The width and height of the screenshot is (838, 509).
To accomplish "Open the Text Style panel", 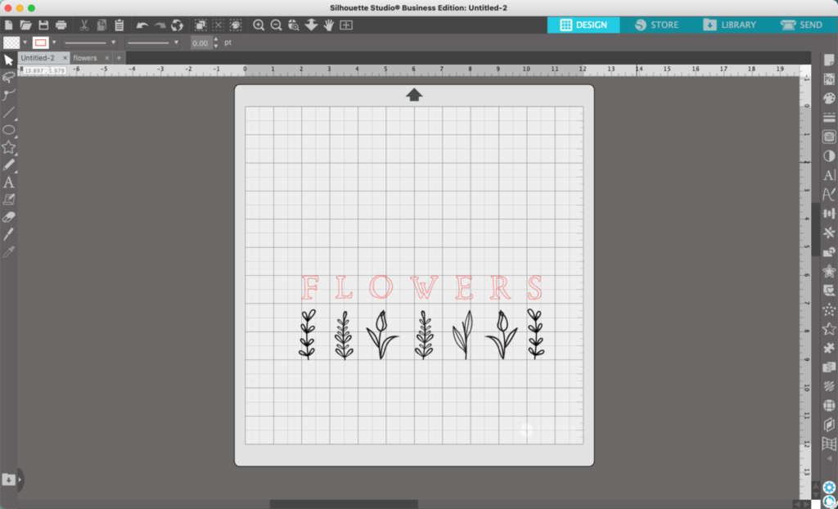I will pyautogui.click(x=829, y=175).
